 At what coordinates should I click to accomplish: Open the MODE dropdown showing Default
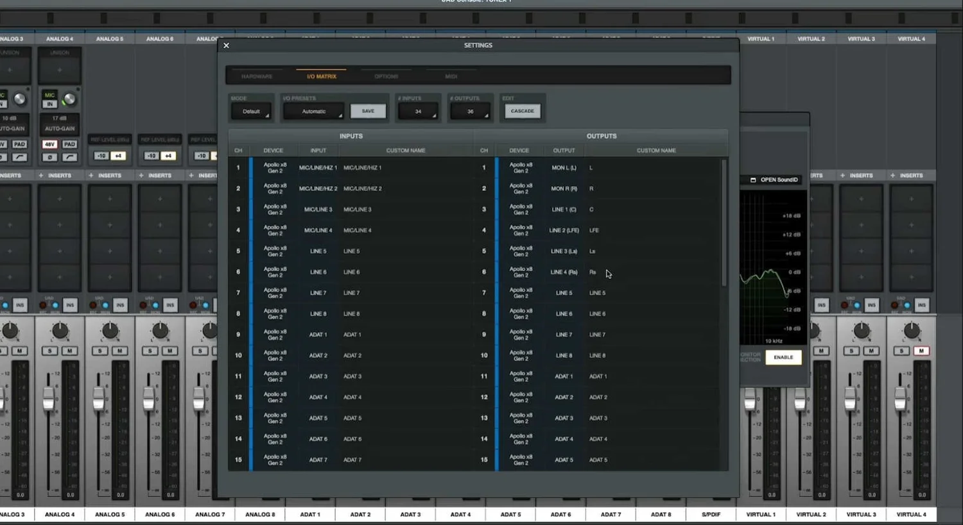click(x=251, y=111)
